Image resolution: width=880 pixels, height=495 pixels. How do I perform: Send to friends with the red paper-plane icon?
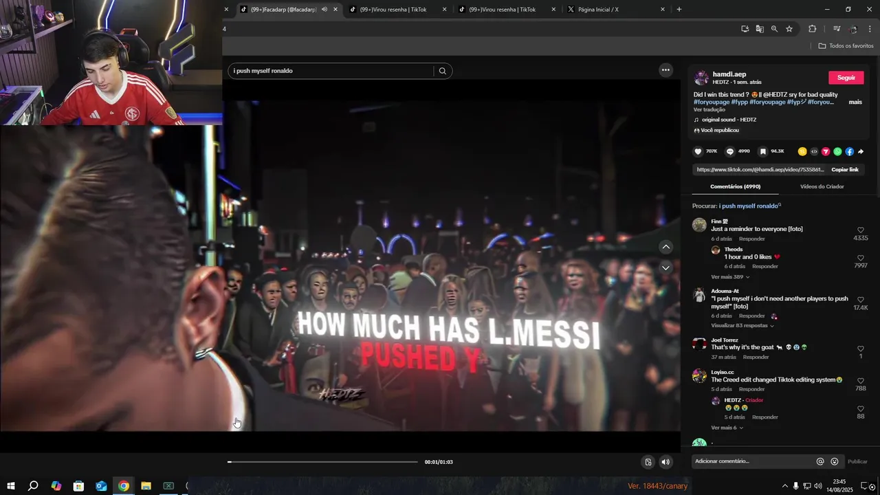click(826, 151)
